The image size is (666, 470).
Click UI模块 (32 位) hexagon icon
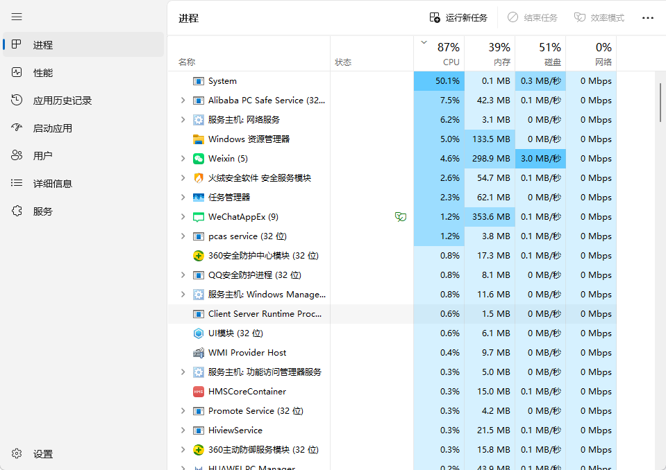tap(199, 333)
